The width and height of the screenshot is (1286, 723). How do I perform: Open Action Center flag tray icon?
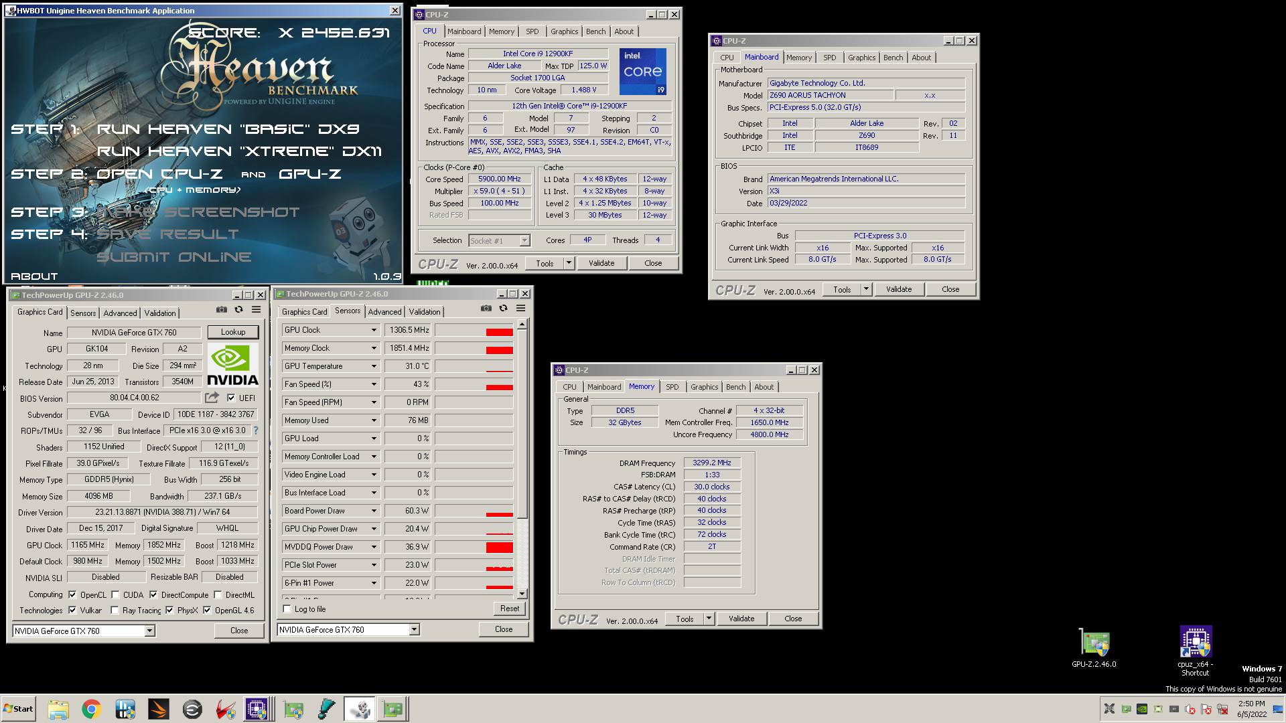pyautogui.click(x=1206, y=709)
